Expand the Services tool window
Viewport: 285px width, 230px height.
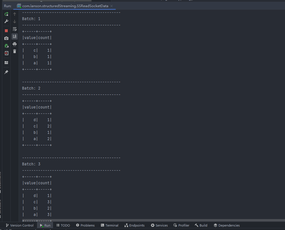coord(159,225)
